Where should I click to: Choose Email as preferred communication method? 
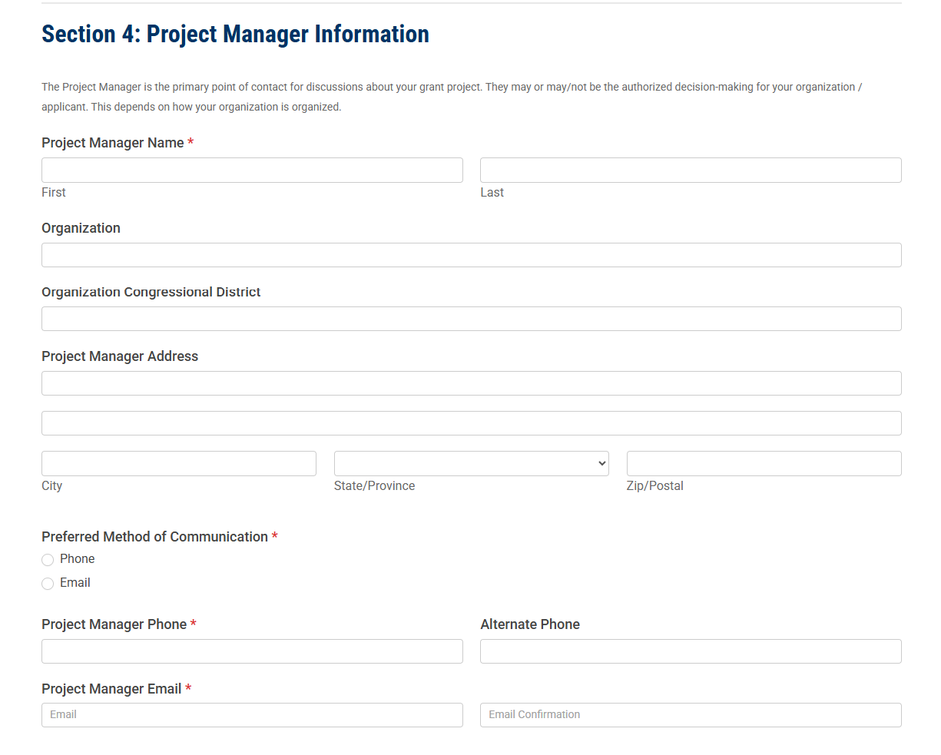point(48,584)
